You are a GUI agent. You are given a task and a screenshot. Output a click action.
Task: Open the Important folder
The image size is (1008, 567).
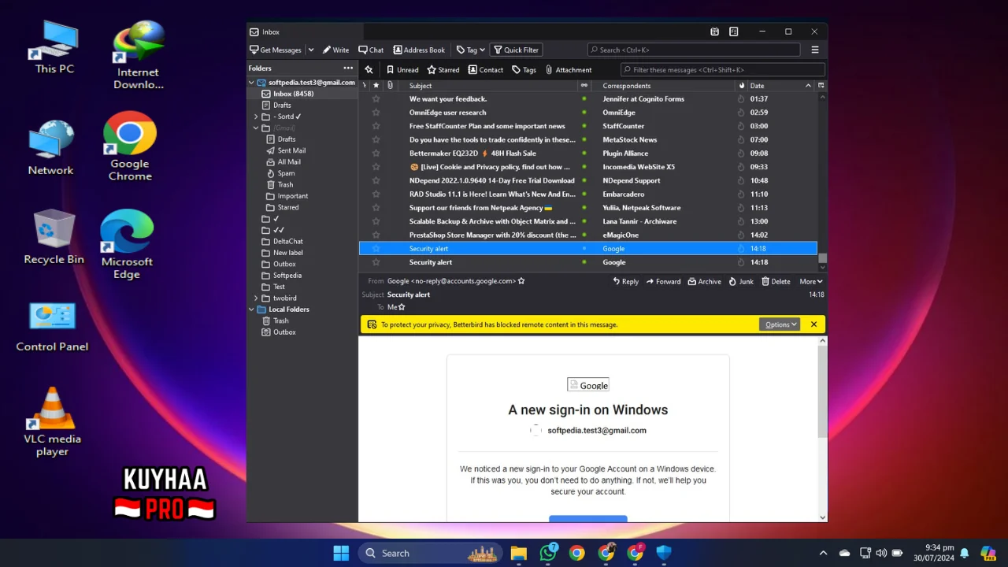tap(292, 196)
